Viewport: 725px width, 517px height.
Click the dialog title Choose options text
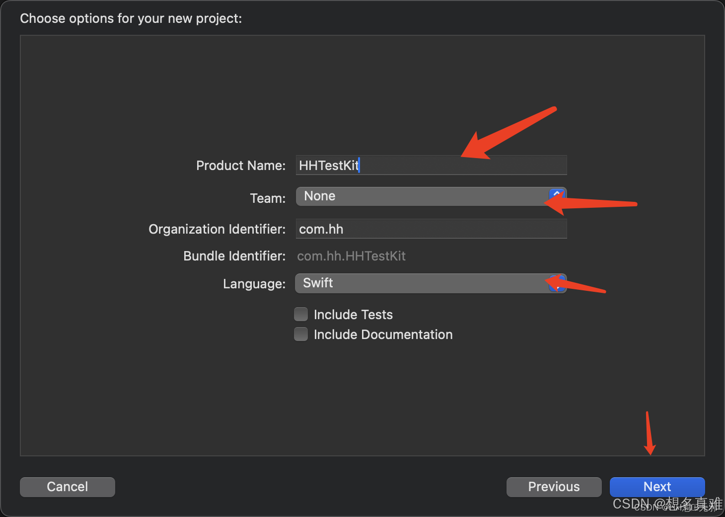(x=131, y=18)
